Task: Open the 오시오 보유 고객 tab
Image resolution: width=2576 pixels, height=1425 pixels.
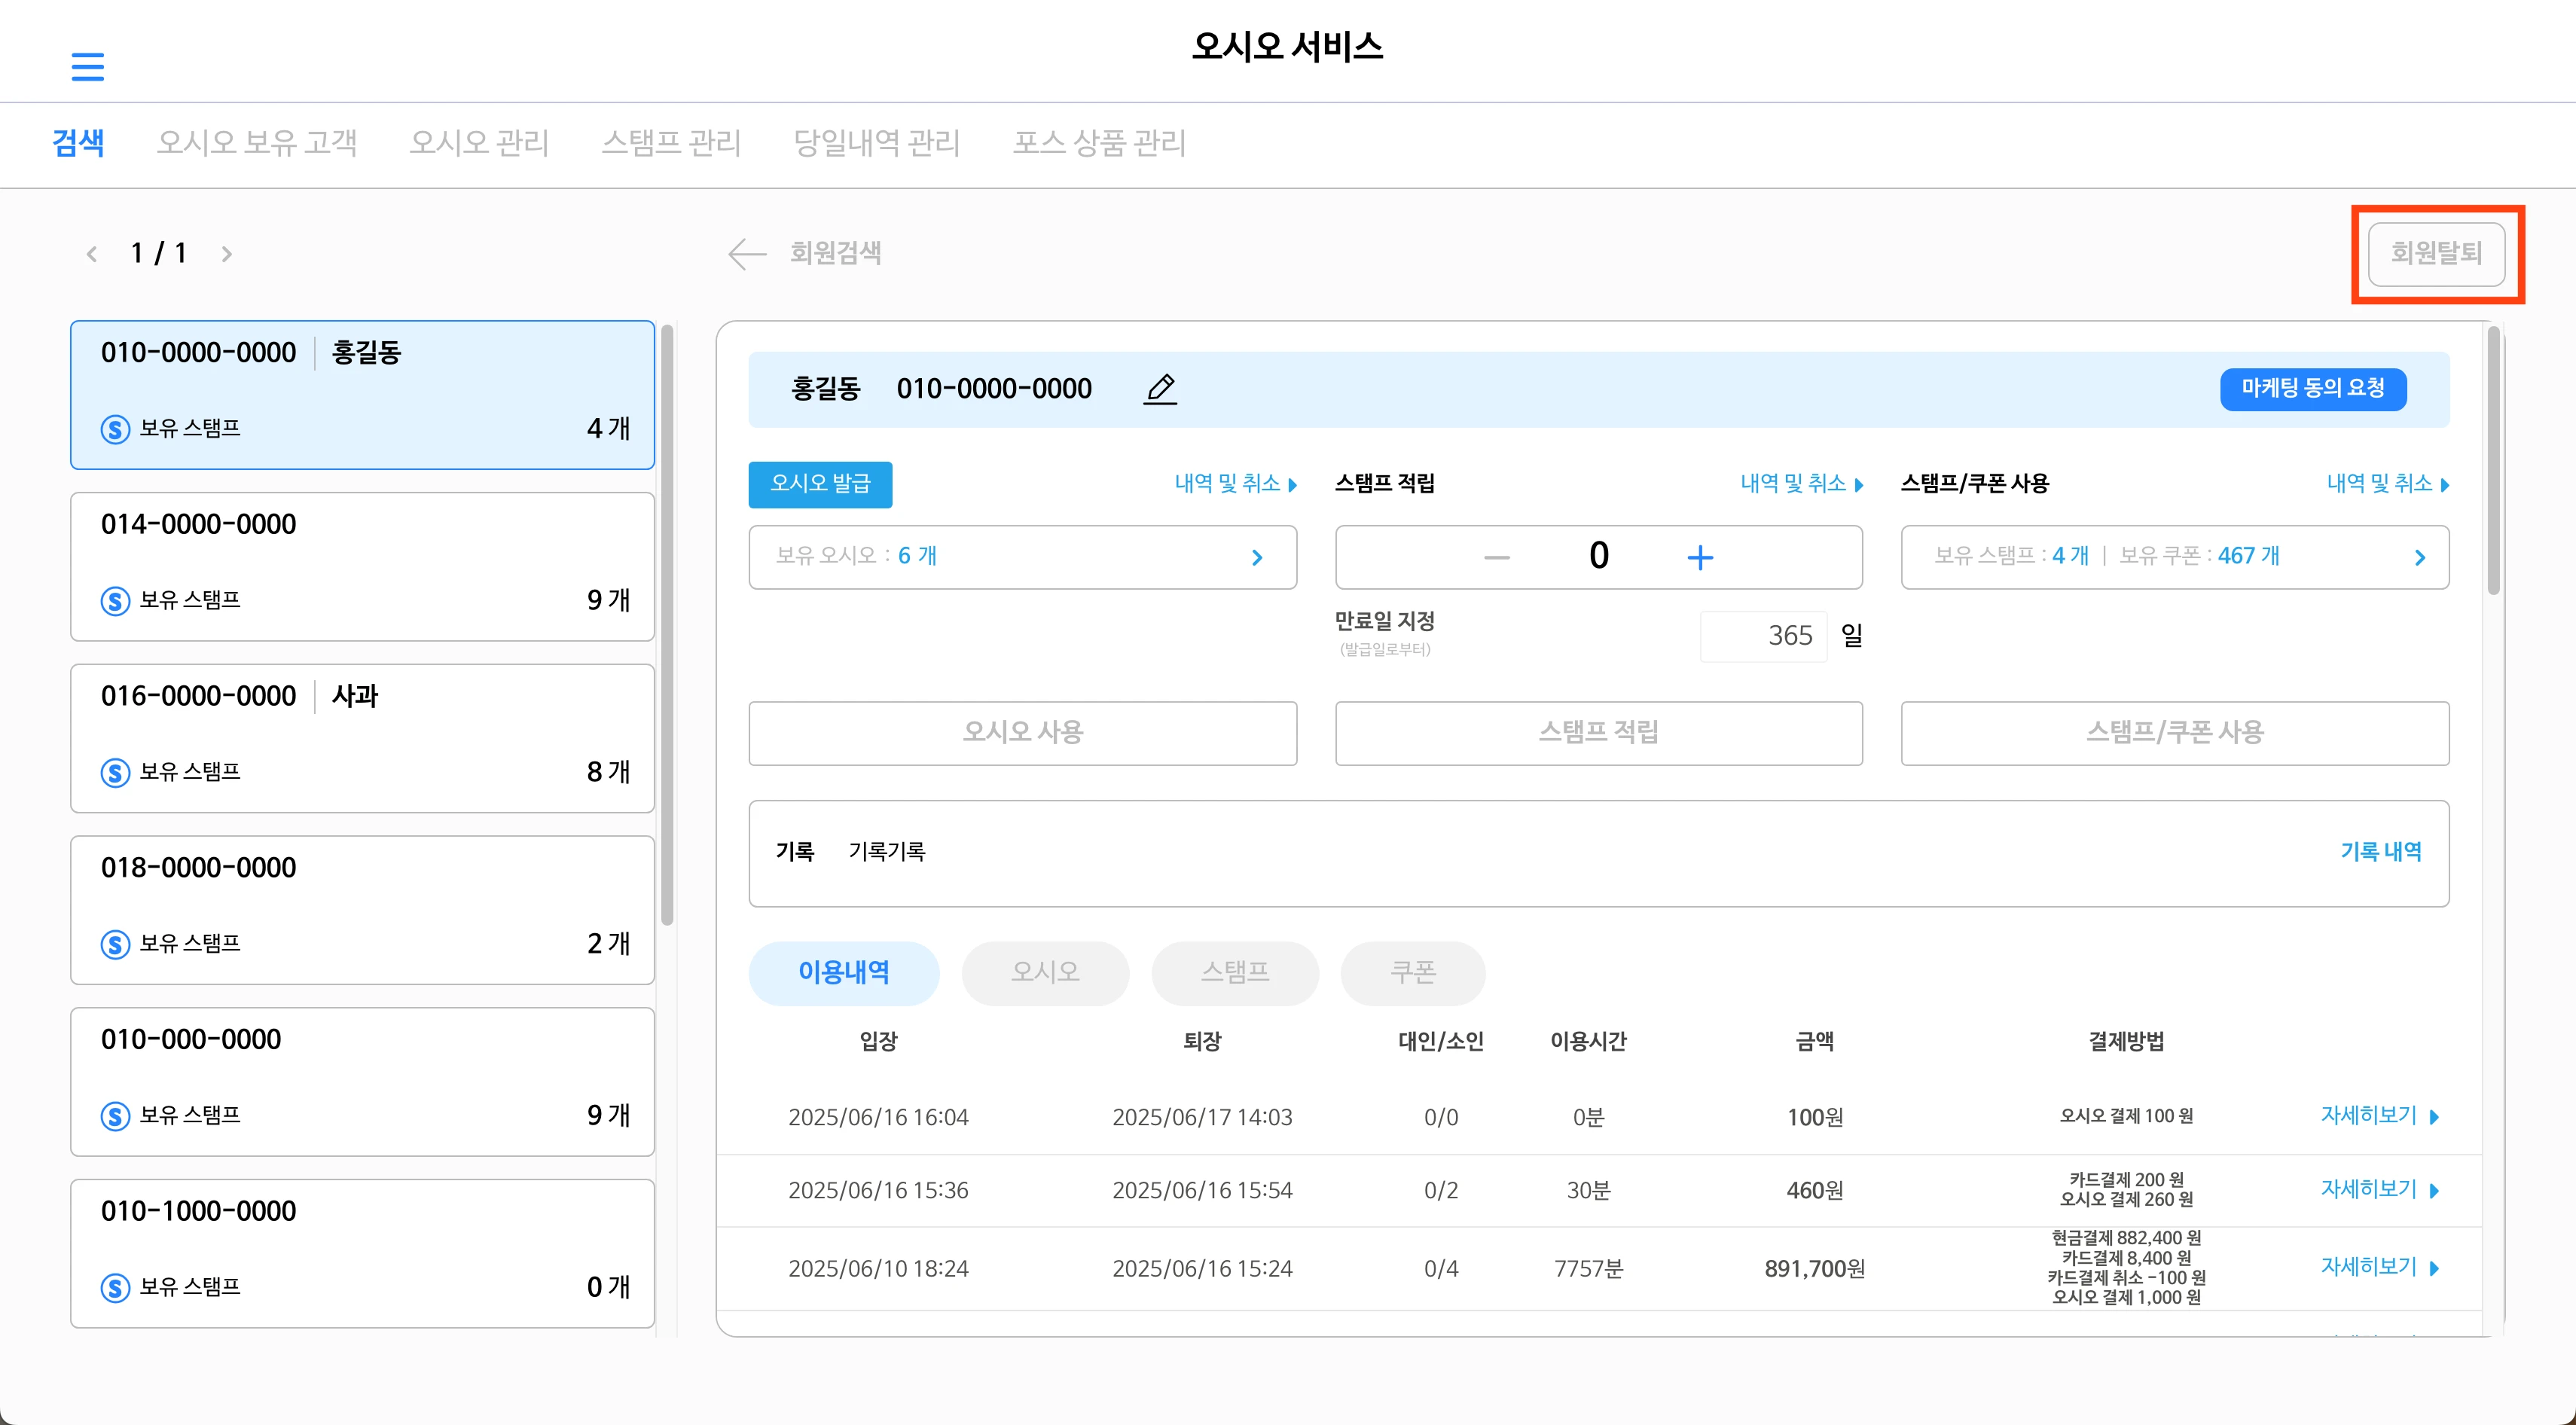Action: pos(257,142)
